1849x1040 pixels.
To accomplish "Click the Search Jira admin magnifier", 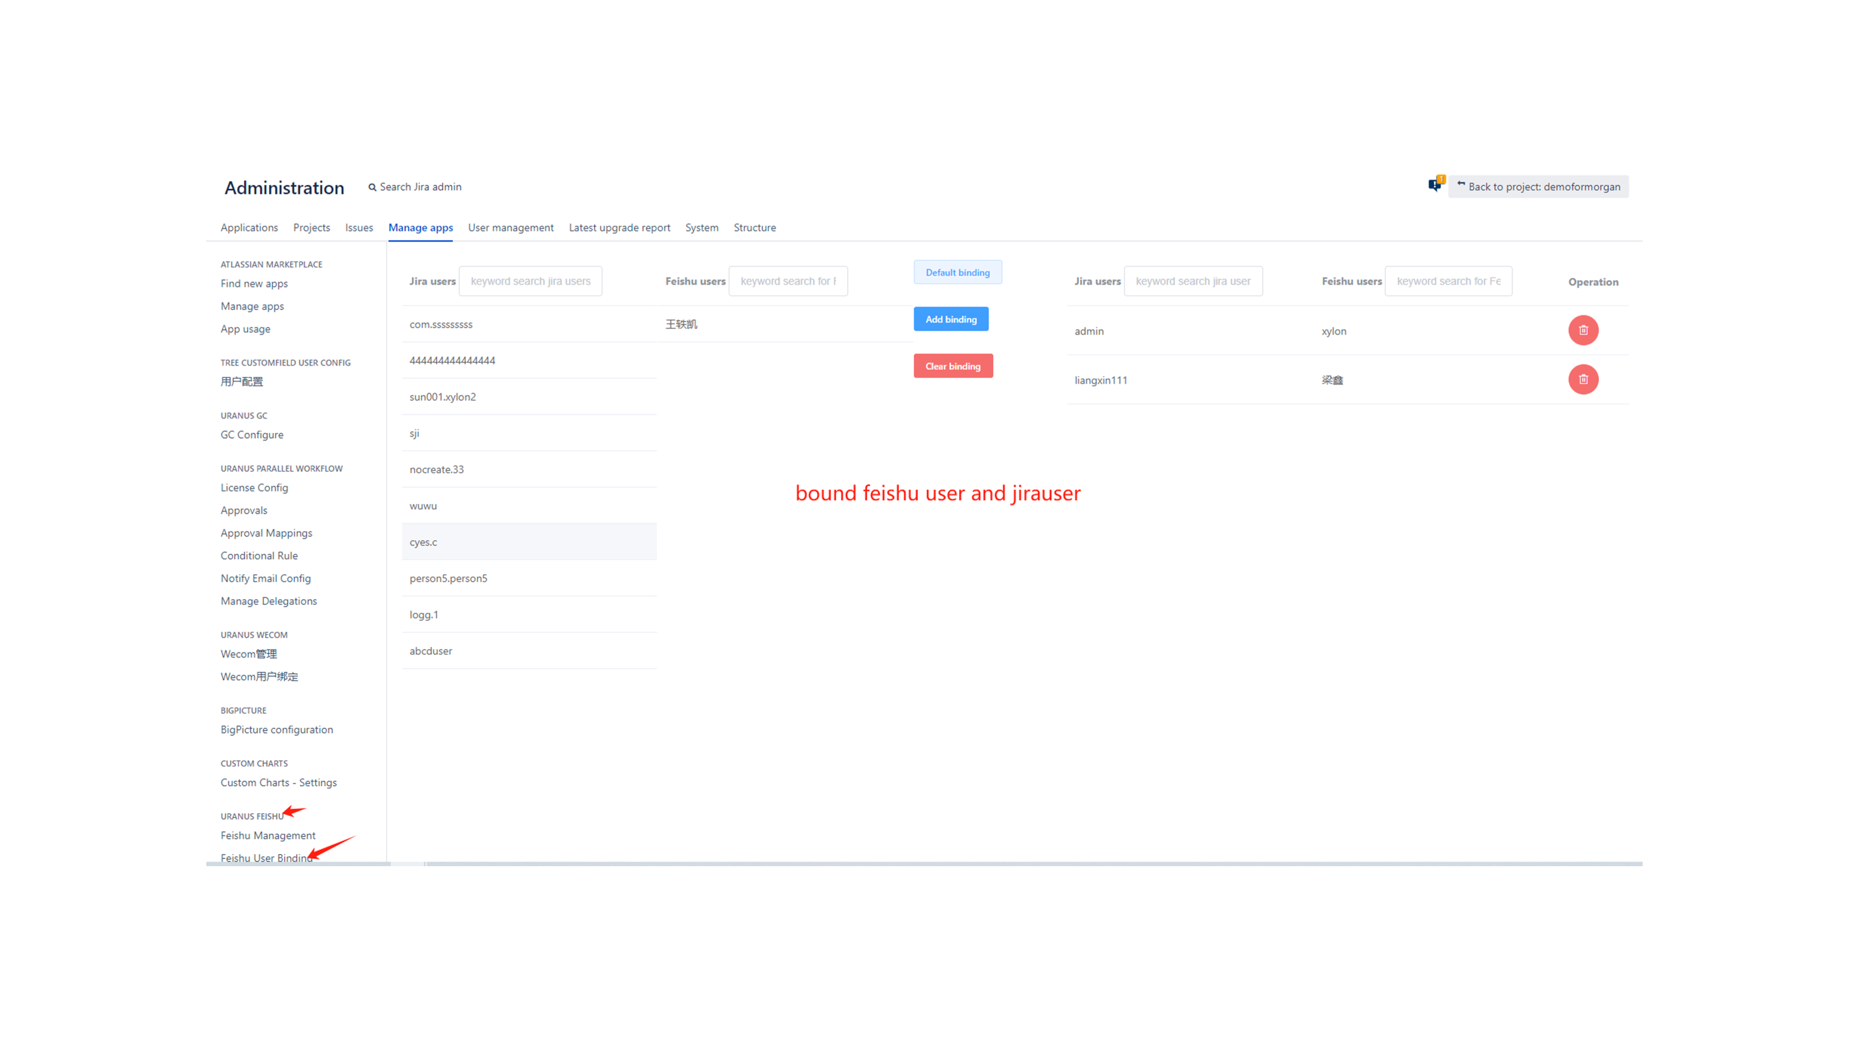I will coord(372,188).
